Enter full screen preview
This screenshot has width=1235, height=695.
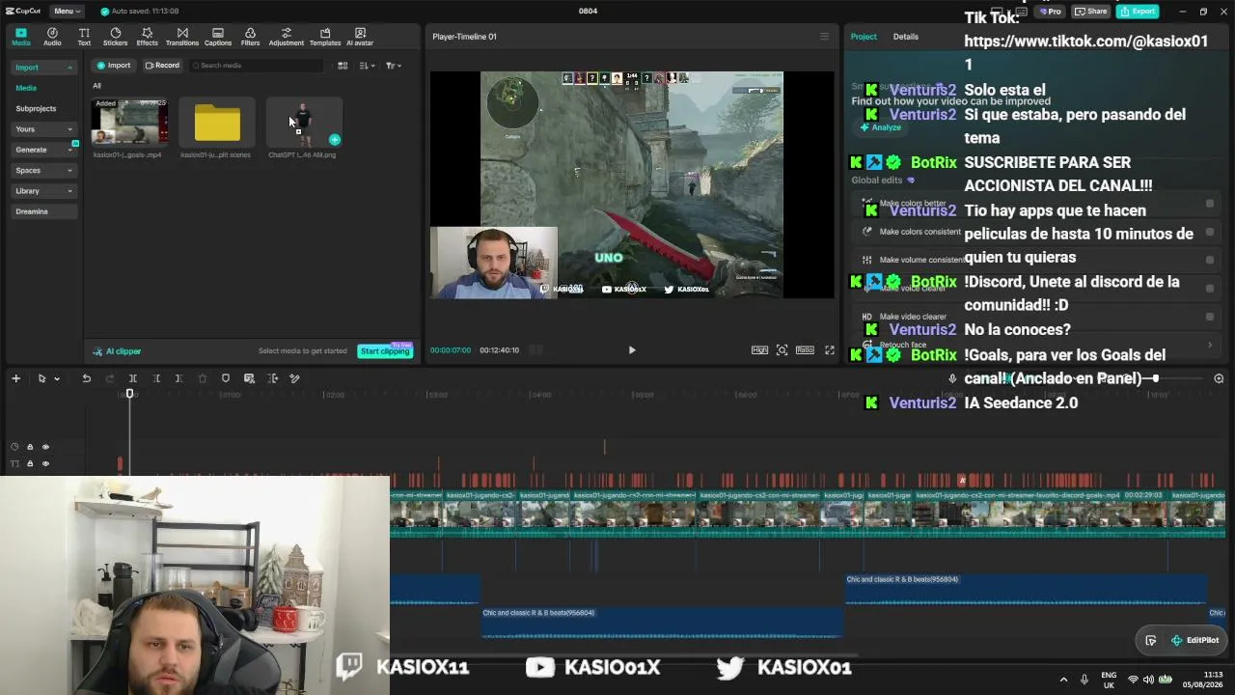[830, 350]
